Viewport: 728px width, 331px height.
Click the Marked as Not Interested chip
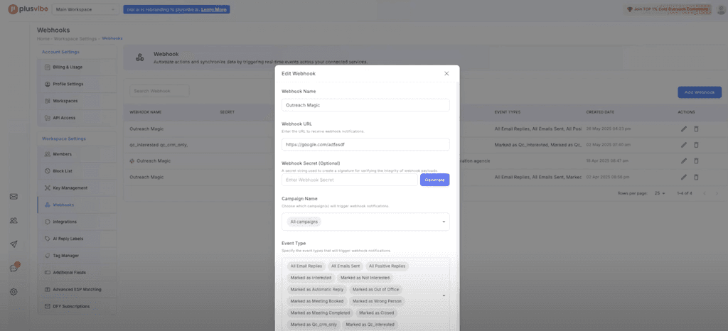365,278
